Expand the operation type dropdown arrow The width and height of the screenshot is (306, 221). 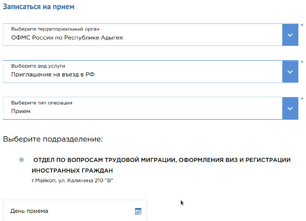290,108
